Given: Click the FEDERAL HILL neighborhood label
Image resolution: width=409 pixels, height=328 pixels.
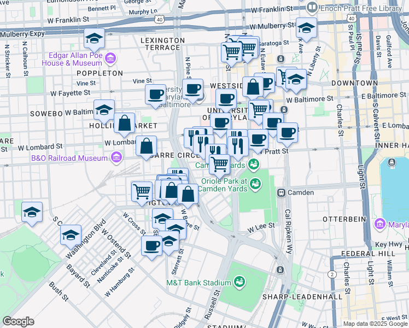Looking at the screenshot, I should click(x=368, y=254).
